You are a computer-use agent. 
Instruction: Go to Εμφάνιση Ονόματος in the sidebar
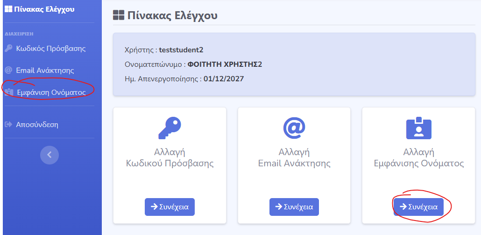(x=51, y=92)
